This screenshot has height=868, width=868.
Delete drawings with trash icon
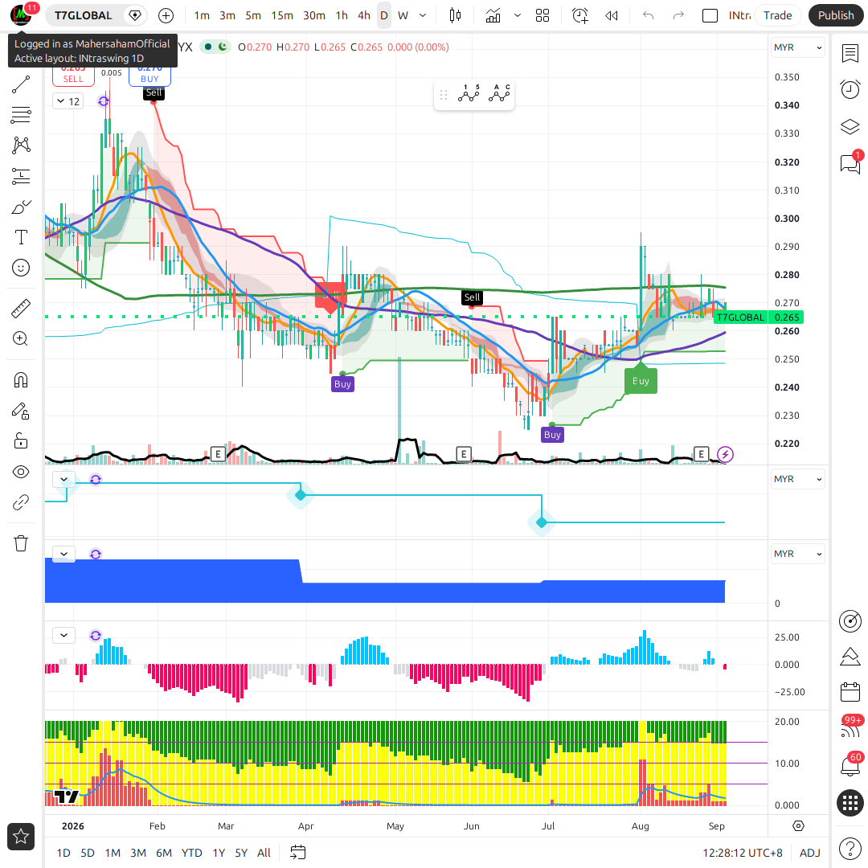[20, 543]
